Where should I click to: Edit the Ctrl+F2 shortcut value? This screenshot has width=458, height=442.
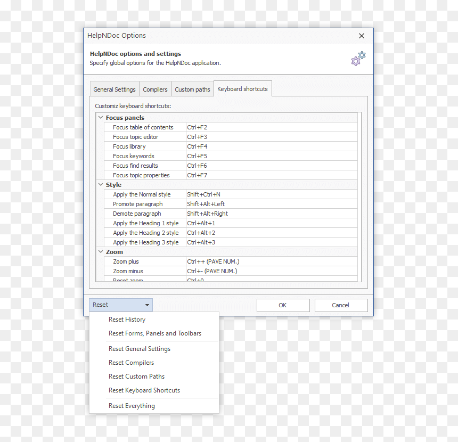[x=272, y=127]
